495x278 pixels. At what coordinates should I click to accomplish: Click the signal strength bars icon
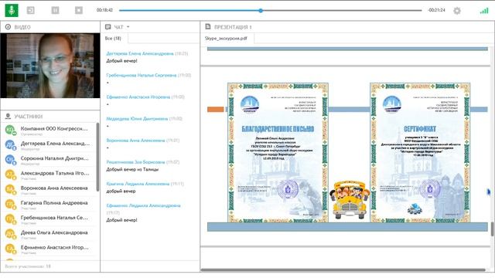(x=484, y=11)
